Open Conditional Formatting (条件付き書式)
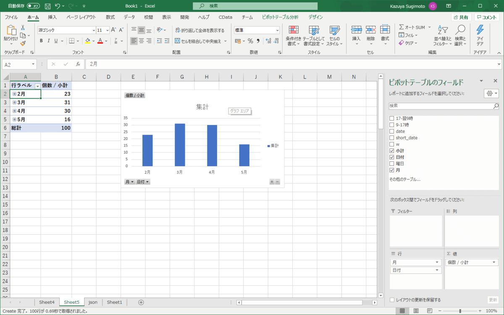 pos(294,35)
